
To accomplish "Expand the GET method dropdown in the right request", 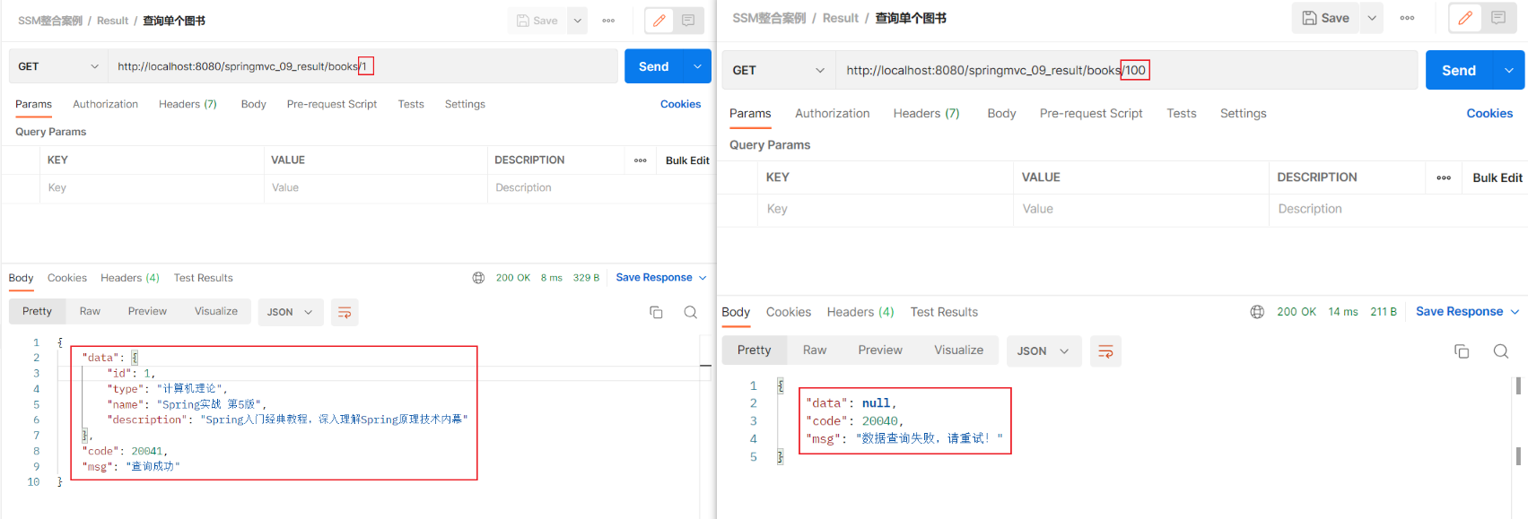I will pos(779,70).
